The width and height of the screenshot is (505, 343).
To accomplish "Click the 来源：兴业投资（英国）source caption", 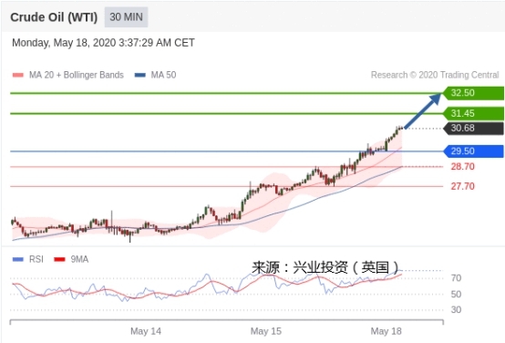I will (x=325, y=267).
